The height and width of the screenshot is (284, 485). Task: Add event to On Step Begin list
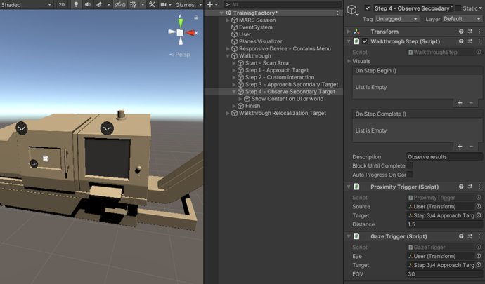pos(460,103)
